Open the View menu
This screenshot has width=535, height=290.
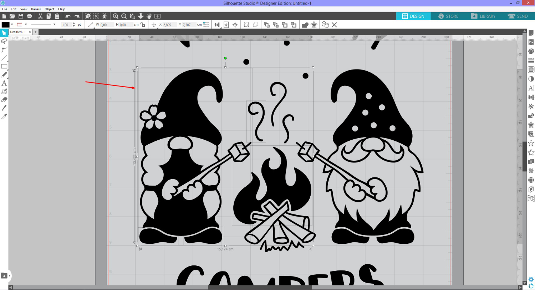24,9
